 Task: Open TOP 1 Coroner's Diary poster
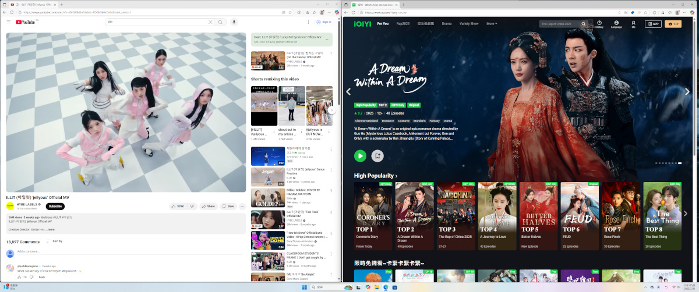(372, 208)
